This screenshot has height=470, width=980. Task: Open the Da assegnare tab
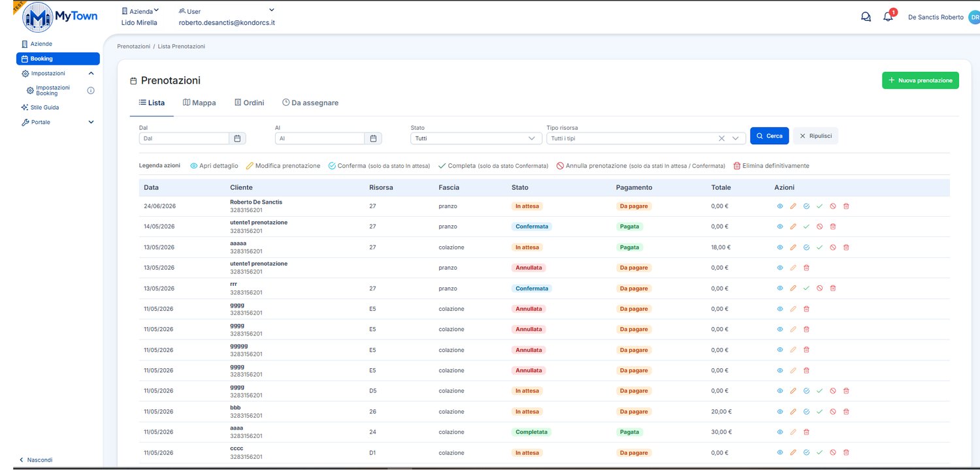310,103
